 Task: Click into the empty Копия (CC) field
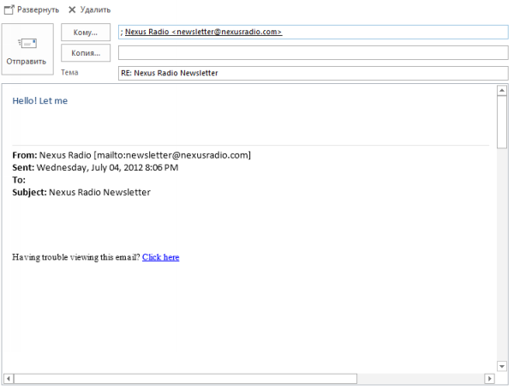313,53
